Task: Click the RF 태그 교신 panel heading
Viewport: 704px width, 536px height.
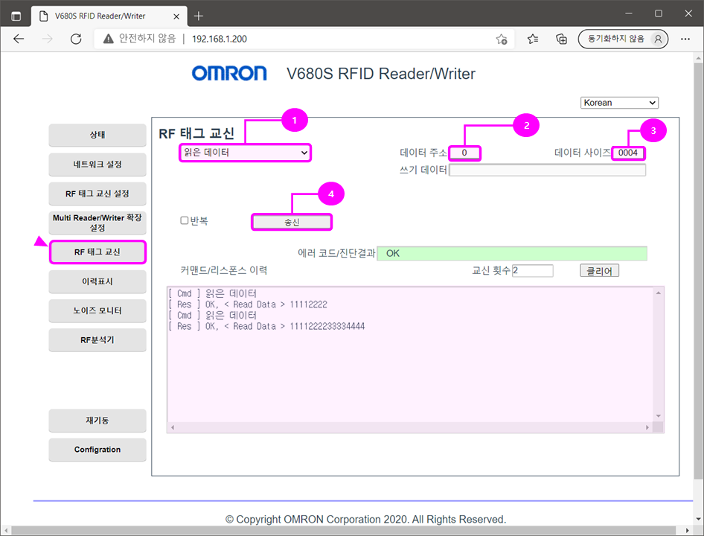Action: point(196,133)
